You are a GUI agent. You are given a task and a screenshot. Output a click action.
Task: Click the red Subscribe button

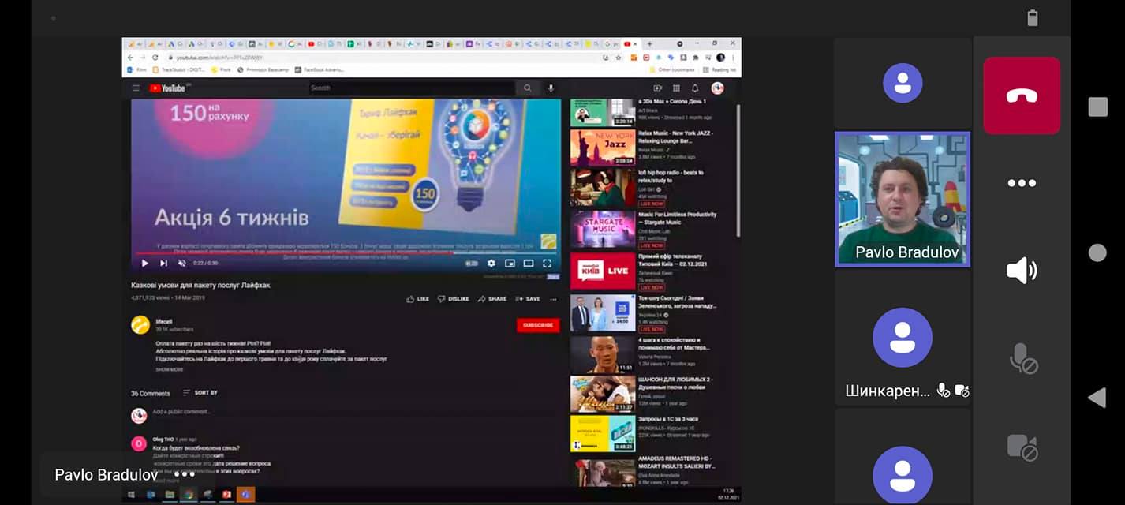click(537, 325)
